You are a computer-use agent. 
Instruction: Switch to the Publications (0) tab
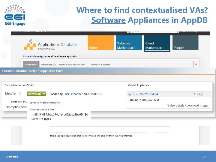click(x=48, y=64)
